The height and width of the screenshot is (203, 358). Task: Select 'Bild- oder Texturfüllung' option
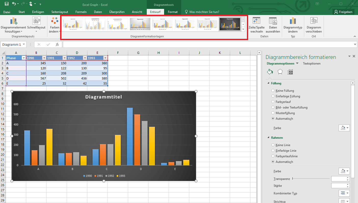[x=273, y=107]
